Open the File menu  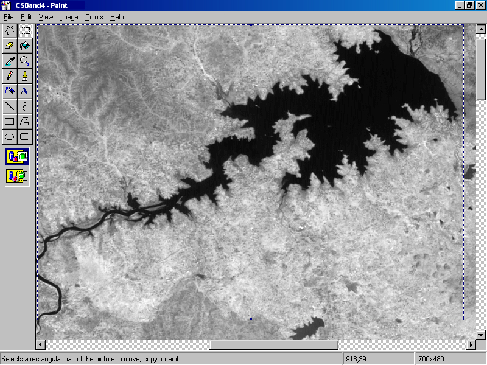point(9,17)
